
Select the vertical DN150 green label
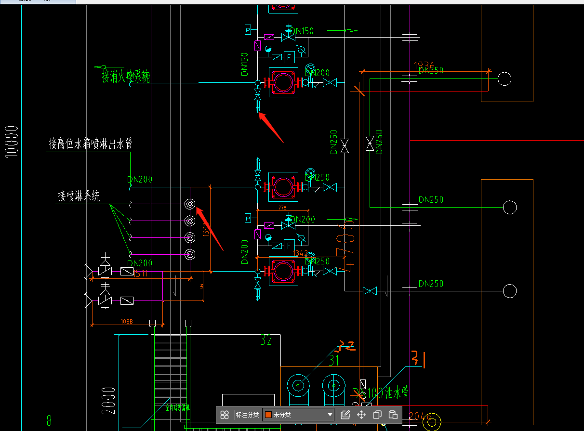click(245, 65)
